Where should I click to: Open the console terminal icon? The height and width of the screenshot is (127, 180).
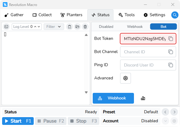coord(6,27)
